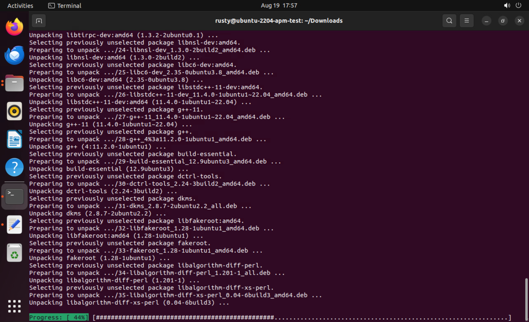Open the Trash in the dock
Image resolution: width=529 pixels, height=322 pixels.
click(x=15, y=253)
